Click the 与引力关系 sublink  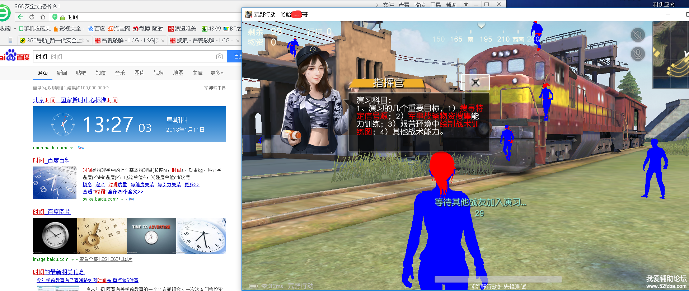(169, 184)
